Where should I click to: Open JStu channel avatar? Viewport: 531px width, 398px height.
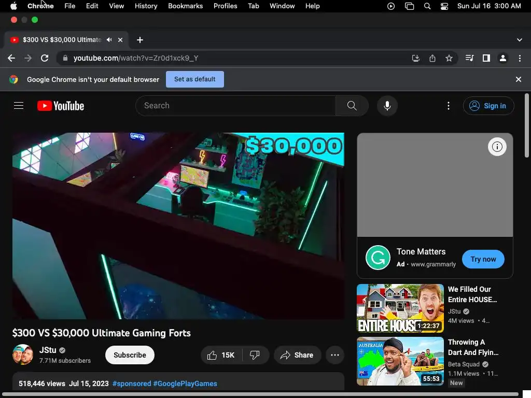coord(23,354)
